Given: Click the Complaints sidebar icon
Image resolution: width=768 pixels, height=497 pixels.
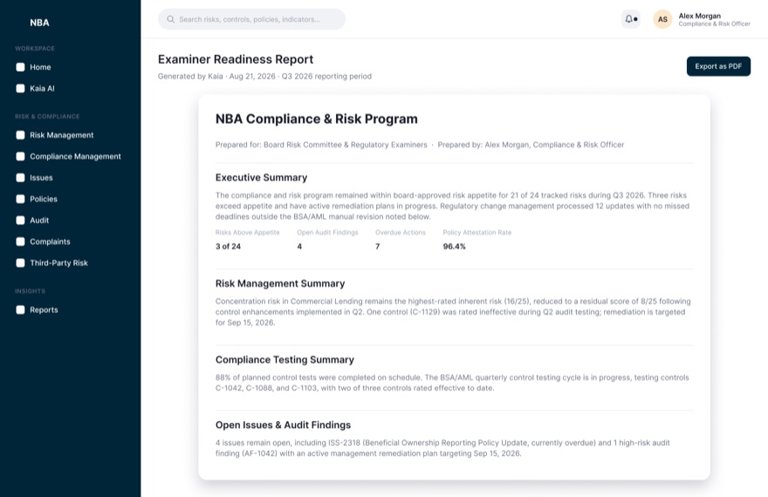Looking at the screenshot, I should pos(21,242).
